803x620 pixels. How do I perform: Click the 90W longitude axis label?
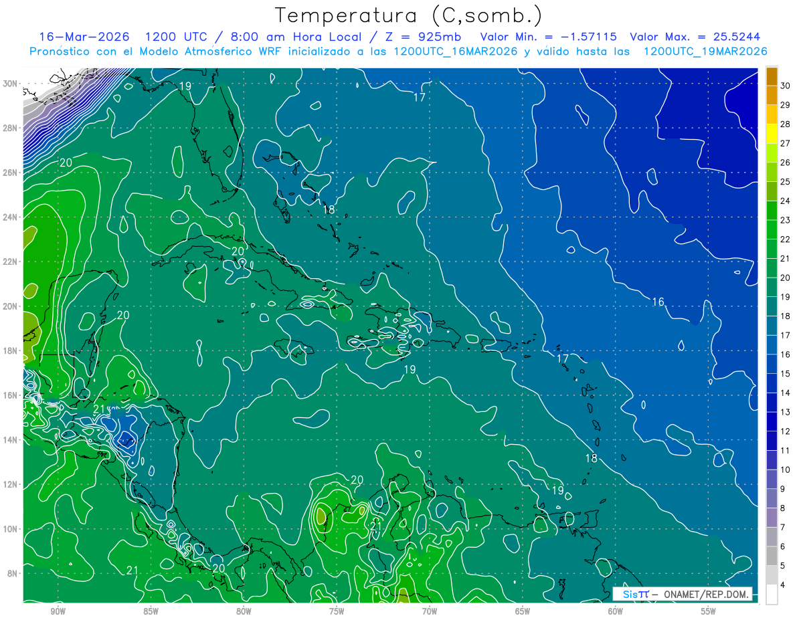[58, 612]
